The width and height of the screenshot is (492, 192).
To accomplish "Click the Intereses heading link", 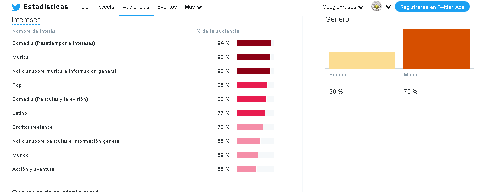I will click(x=26, y=20).
